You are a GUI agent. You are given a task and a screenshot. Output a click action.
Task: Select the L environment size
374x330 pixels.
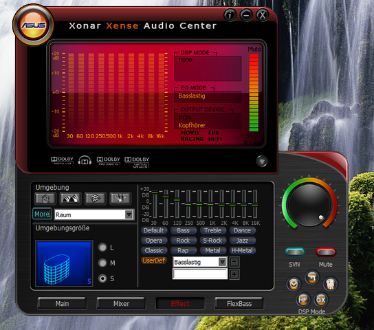click(102, 247)
